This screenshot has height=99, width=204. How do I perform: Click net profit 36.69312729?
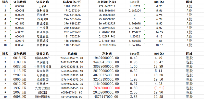[107, 23]
